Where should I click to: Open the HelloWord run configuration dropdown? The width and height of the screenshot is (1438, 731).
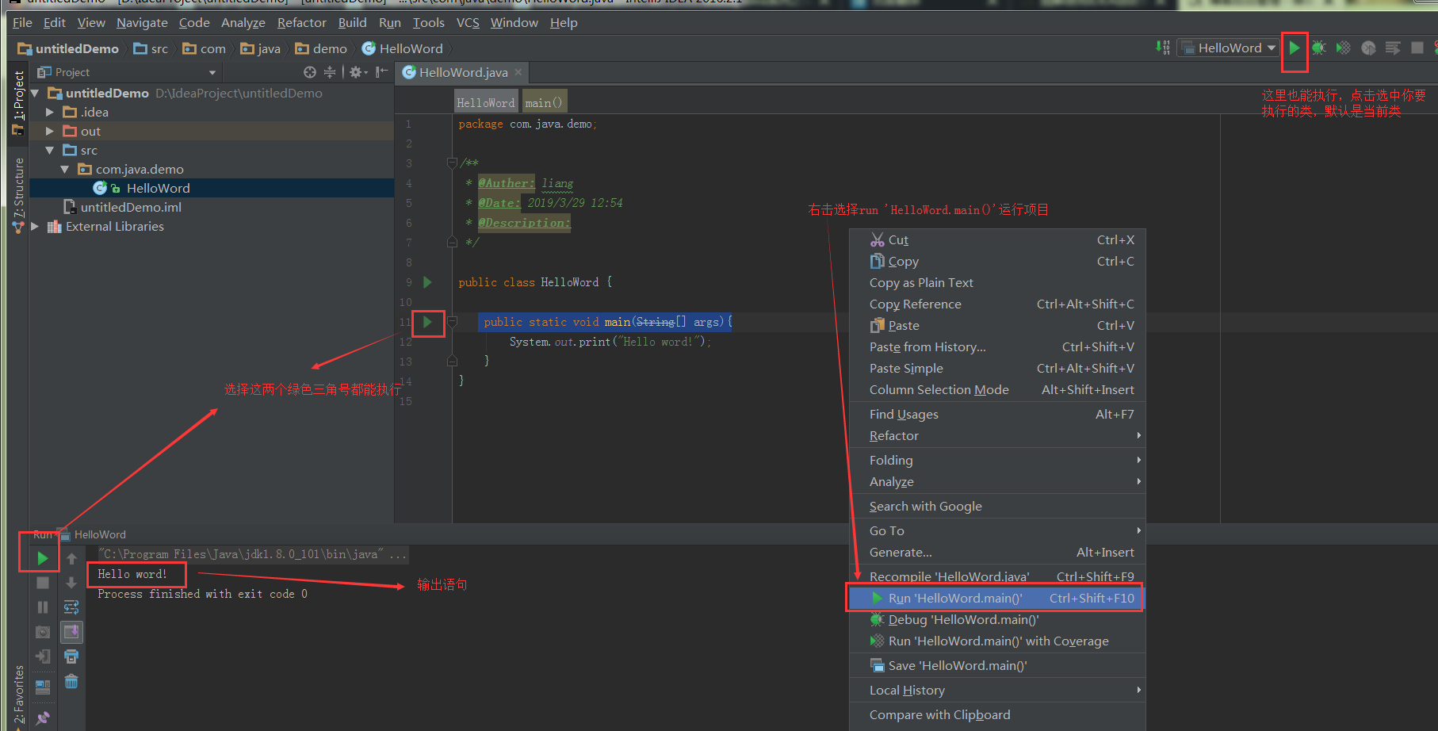click(1229, 48)
